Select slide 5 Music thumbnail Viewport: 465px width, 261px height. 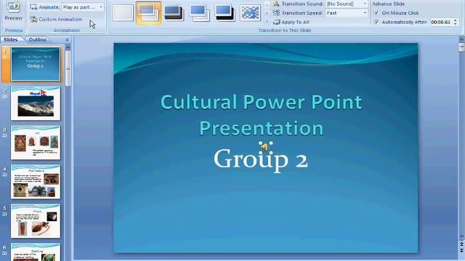point(36,221)
